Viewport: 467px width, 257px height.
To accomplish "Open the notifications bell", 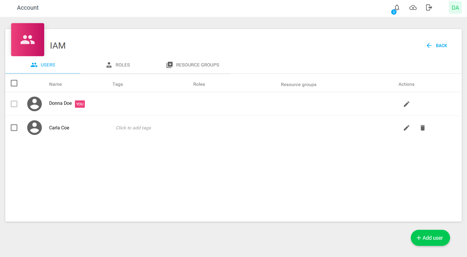I will [x=396, y=8].
